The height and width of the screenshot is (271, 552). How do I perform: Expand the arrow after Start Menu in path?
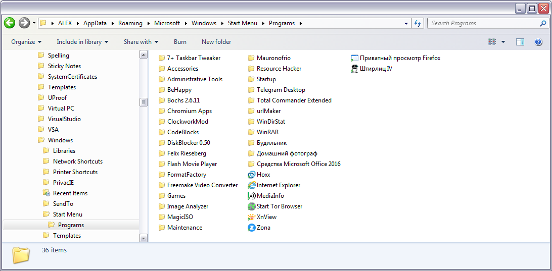click(x=263, y=23)
